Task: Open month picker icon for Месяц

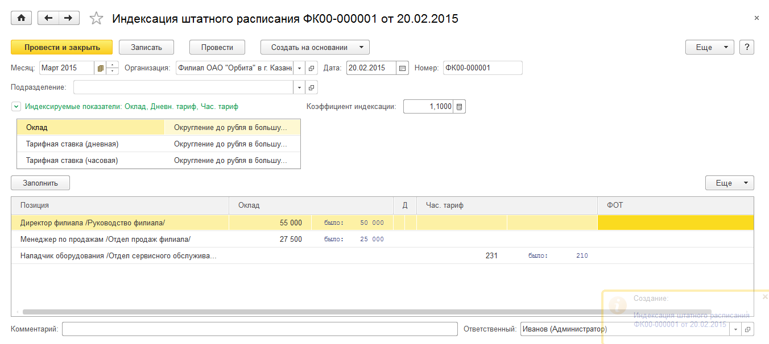Action: coord(101,68)
